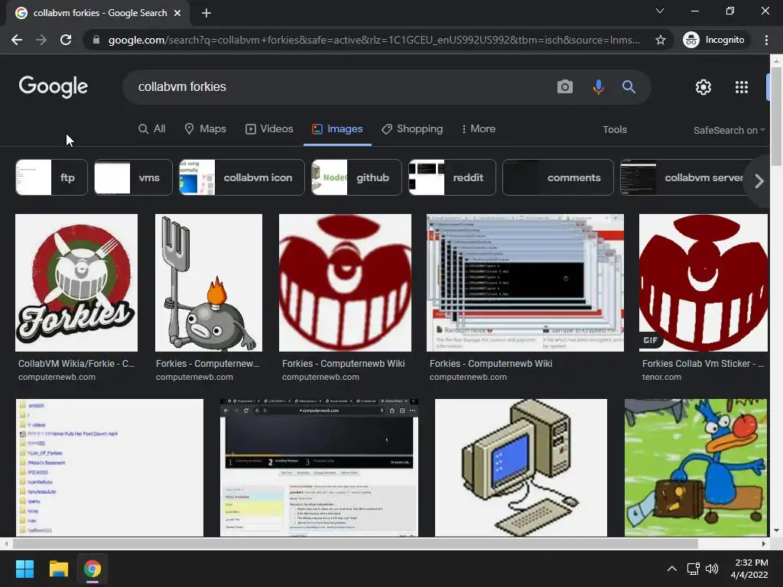Click Chrome icon in taskbar
The height and width of the screenshot is (587, 783).
[x=93, y=569]
